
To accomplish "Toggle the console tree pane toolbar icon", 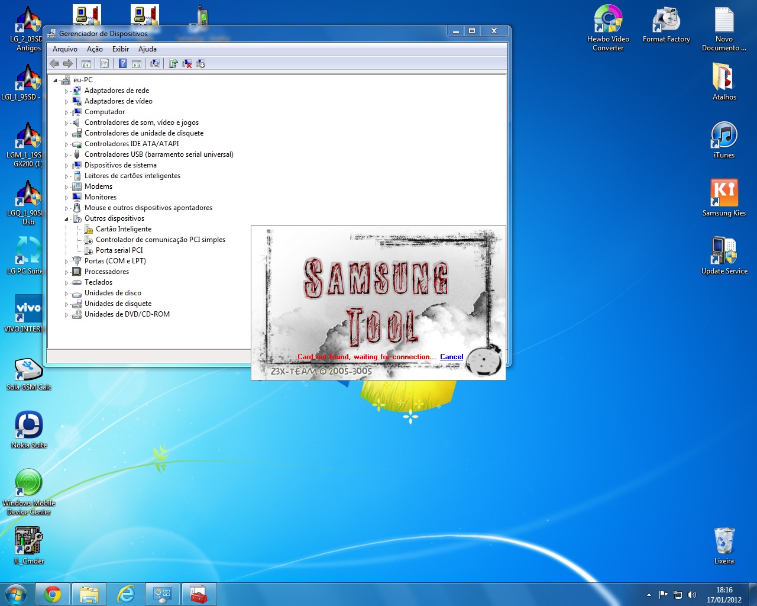I will click(x=86, y=63).
